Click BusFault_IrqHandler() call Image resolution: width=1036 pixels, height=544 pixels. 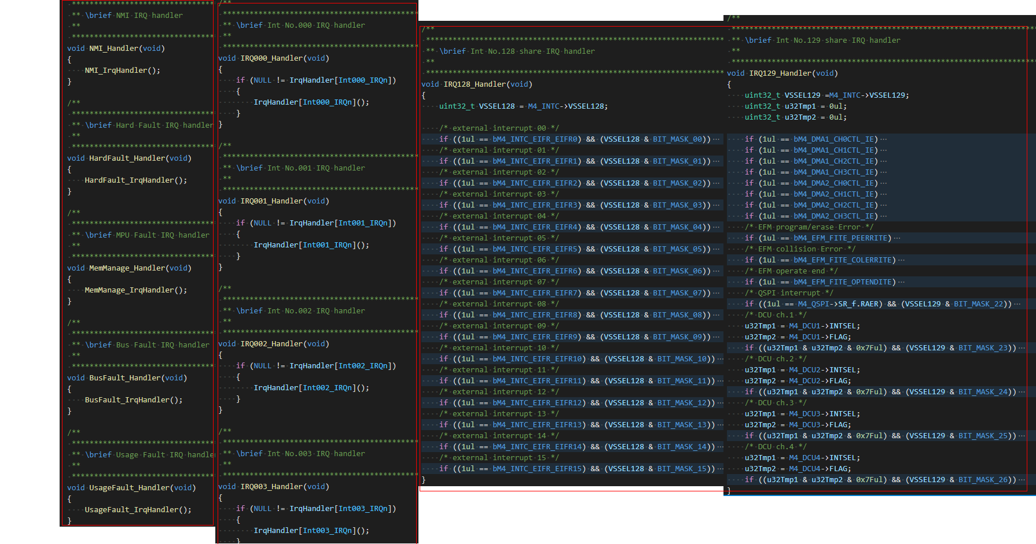coord(134,400)
